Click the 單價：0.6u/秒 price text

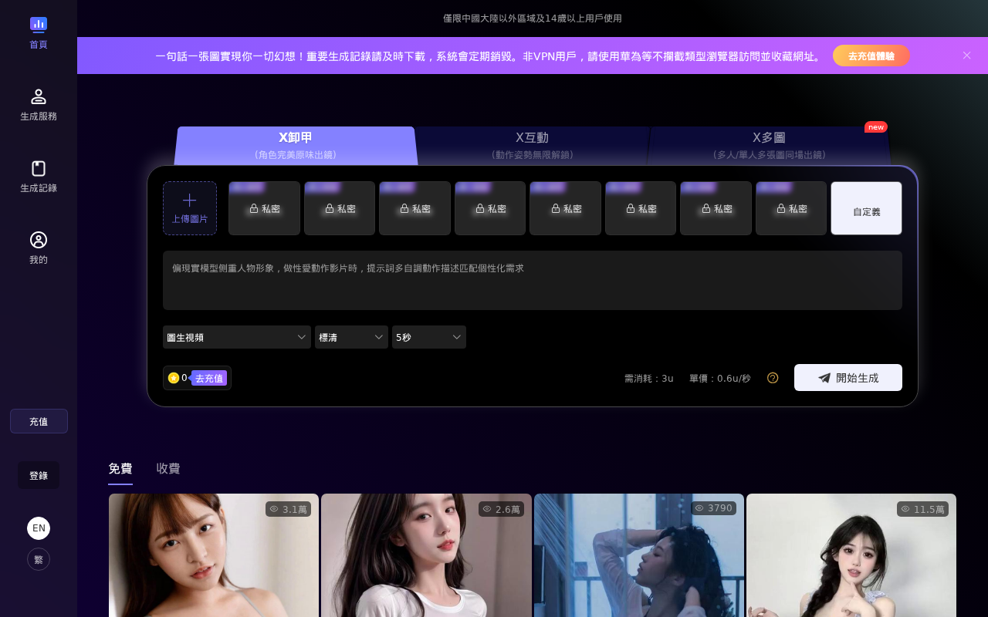[720, 378]
